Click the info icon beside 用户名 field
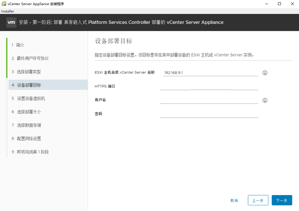 coord(265,100)
